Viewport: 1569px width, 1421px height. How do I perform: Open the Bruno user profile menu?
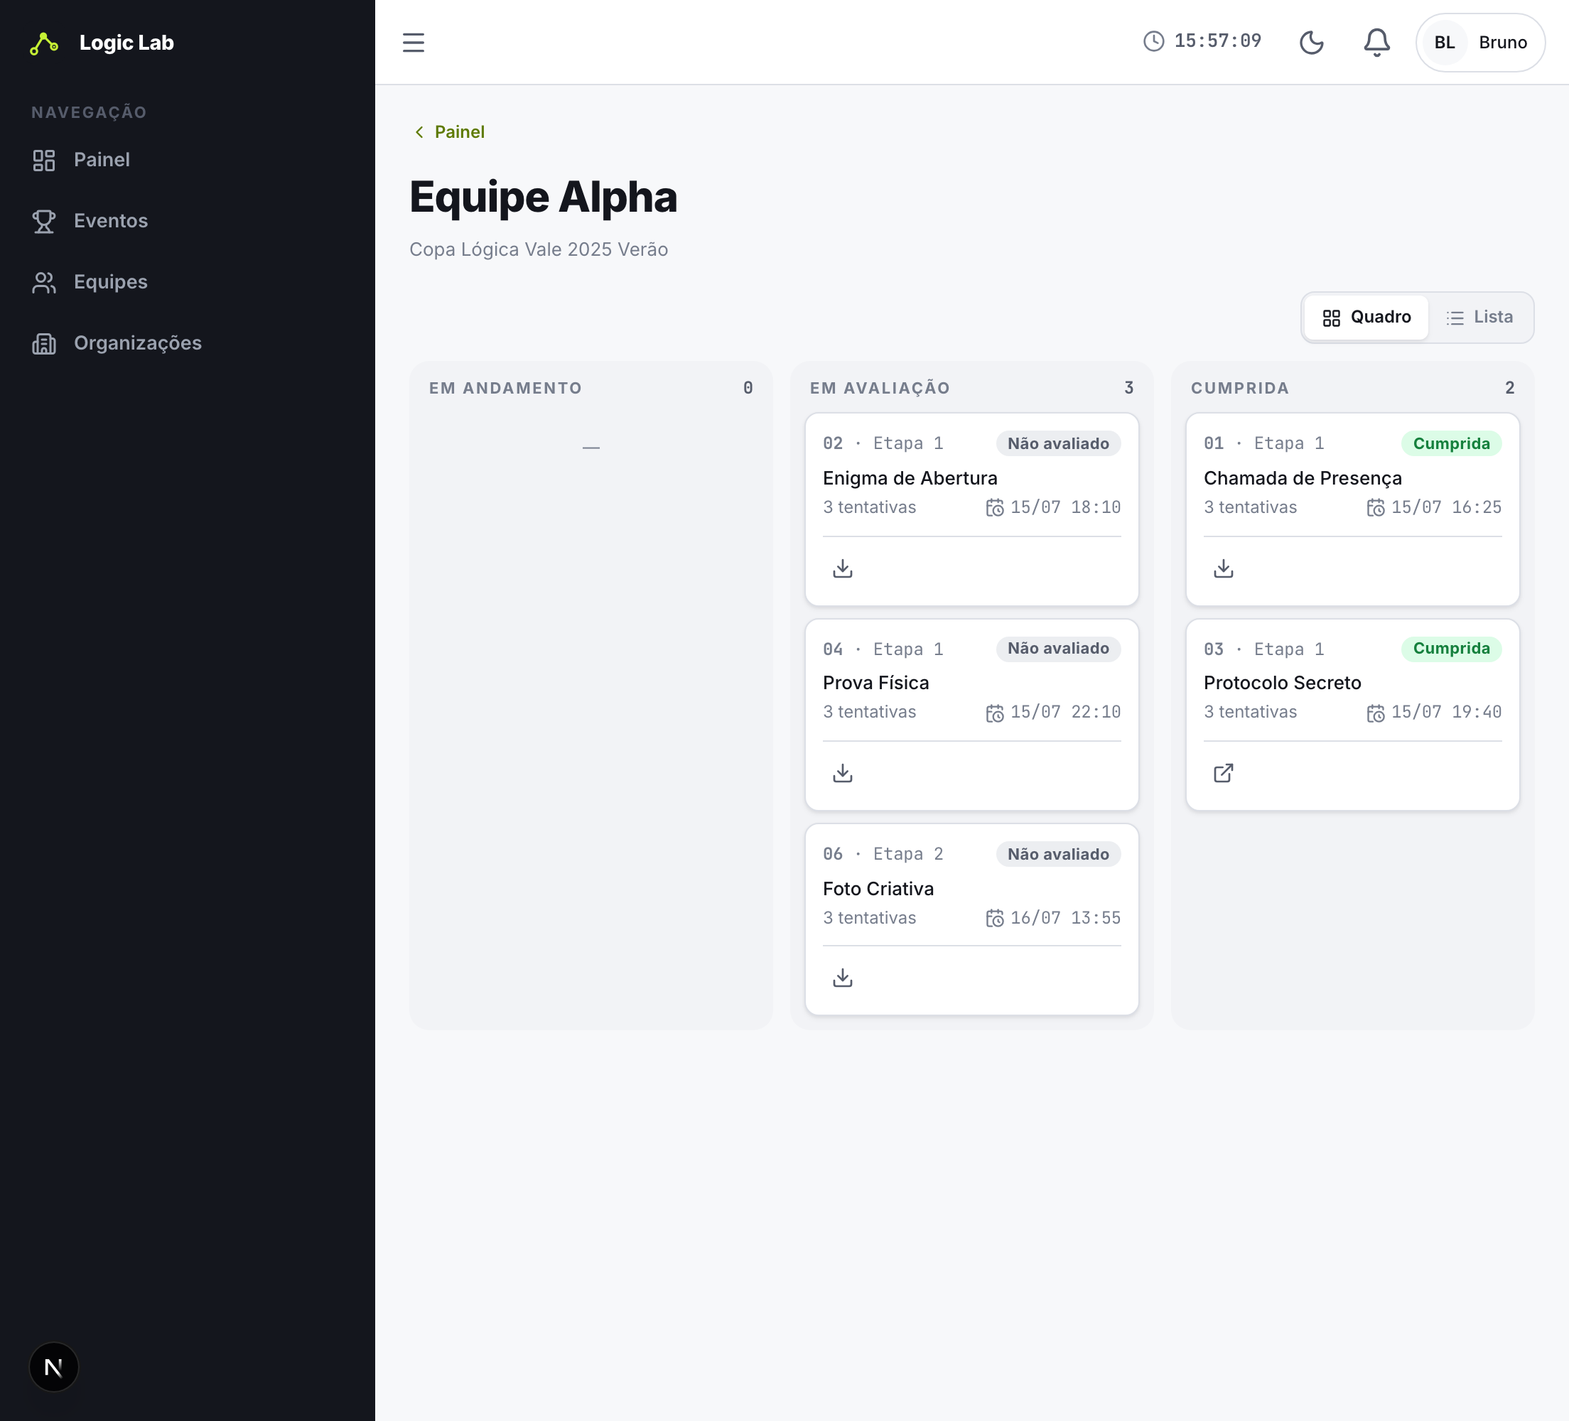pos(1479,42)
